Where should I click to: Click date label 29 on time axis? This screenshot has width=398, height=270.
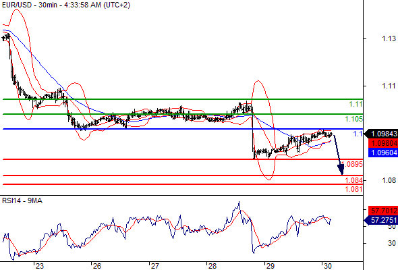(270, 266)
